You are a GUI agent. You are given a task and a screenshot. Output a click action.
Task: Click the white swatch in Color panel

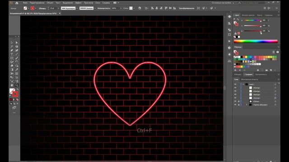[x=239, y=37]
